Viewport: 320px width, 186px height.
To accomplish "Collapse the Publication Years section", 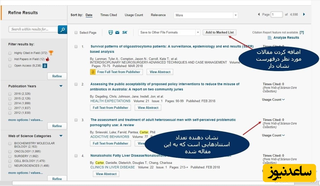I will click(61, 86).
